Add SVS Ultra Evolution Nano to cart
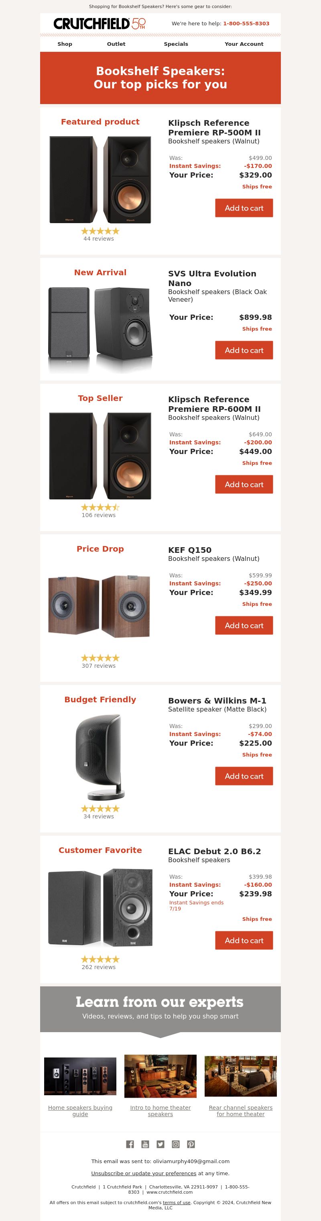The width and height of the screenshot is (321, 1221). pos(244,350)
